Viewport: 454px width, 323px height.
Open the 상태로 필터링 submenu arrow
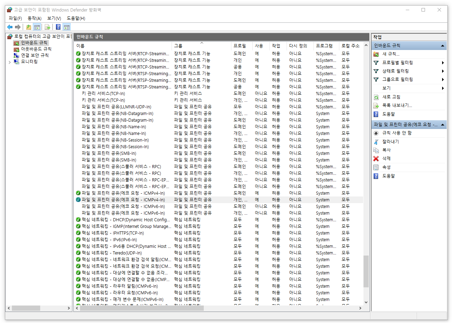(443, 71)
